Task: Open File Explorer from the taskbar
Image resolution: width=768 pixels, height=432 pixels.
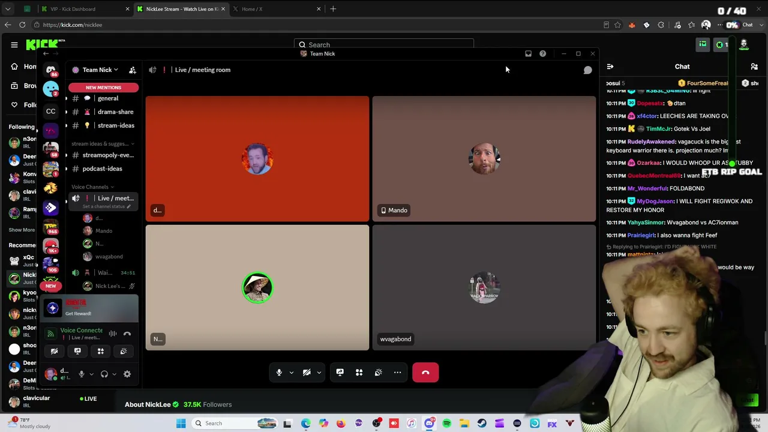Action: [x=464, y=424]
